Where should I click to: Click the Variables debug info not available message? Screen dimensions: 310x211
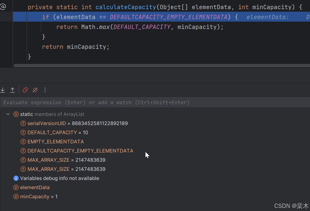(60, 178)
